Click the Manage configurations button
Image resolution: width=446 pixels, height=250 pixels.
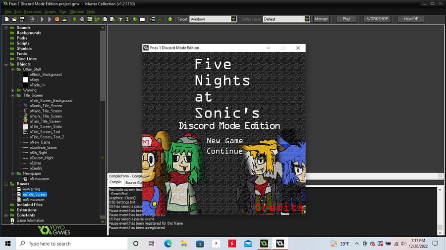click(x=321, y=19)
